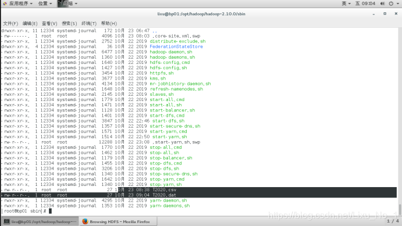Click the terminal icon in taskbar

[x=7, y=222]
